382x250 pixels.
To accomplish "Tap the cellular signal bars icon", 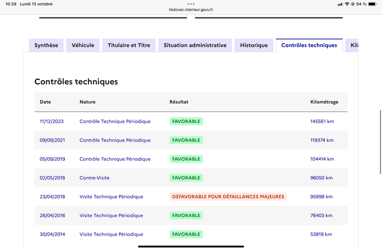I will tap(340, 4).
